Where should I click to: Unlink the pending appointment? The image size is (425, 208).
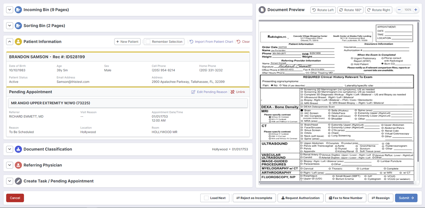238,92
